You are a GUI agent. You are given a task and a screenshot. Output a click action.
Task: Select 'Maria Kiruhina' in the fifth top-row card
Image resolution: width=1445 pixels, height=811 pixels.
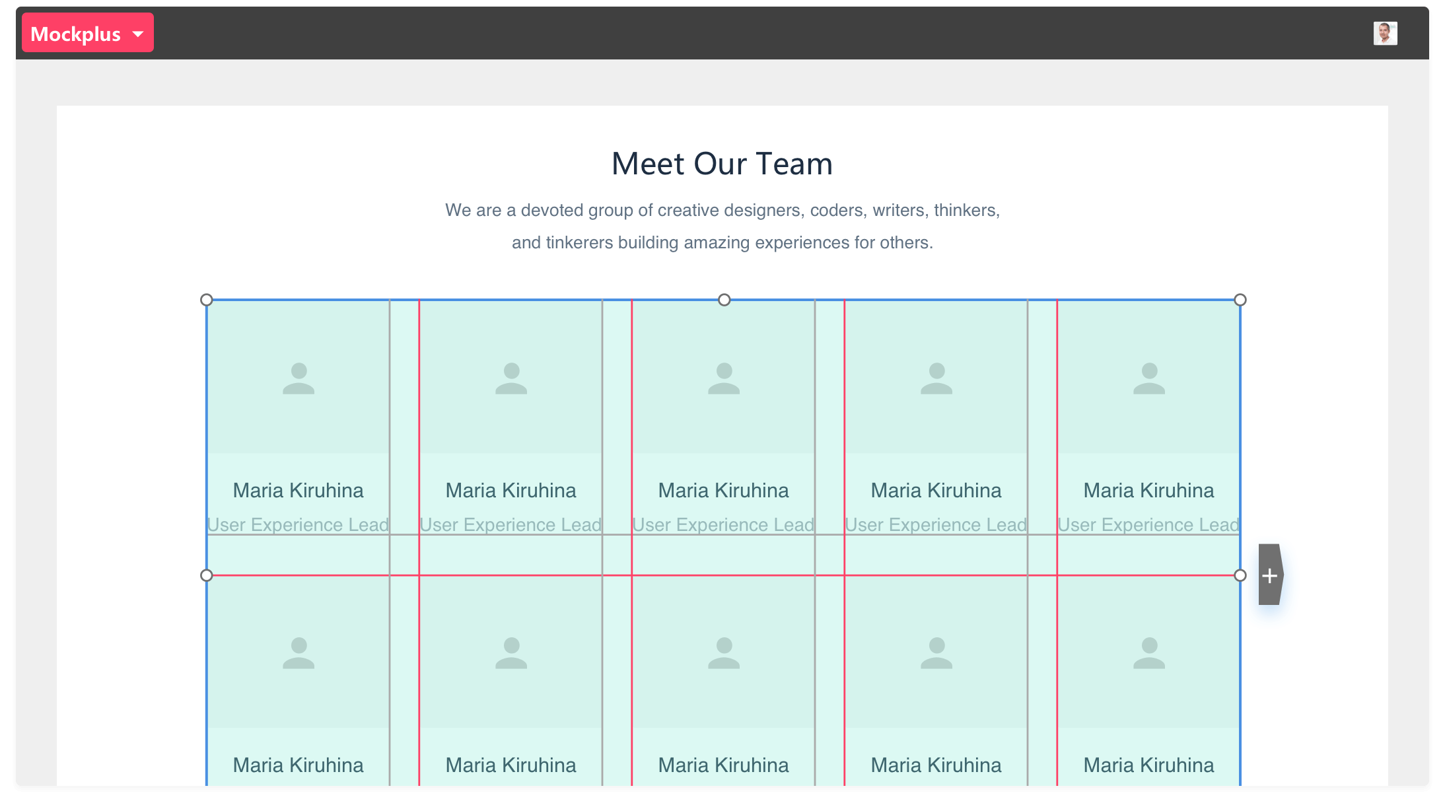[x=1149, y=490]
